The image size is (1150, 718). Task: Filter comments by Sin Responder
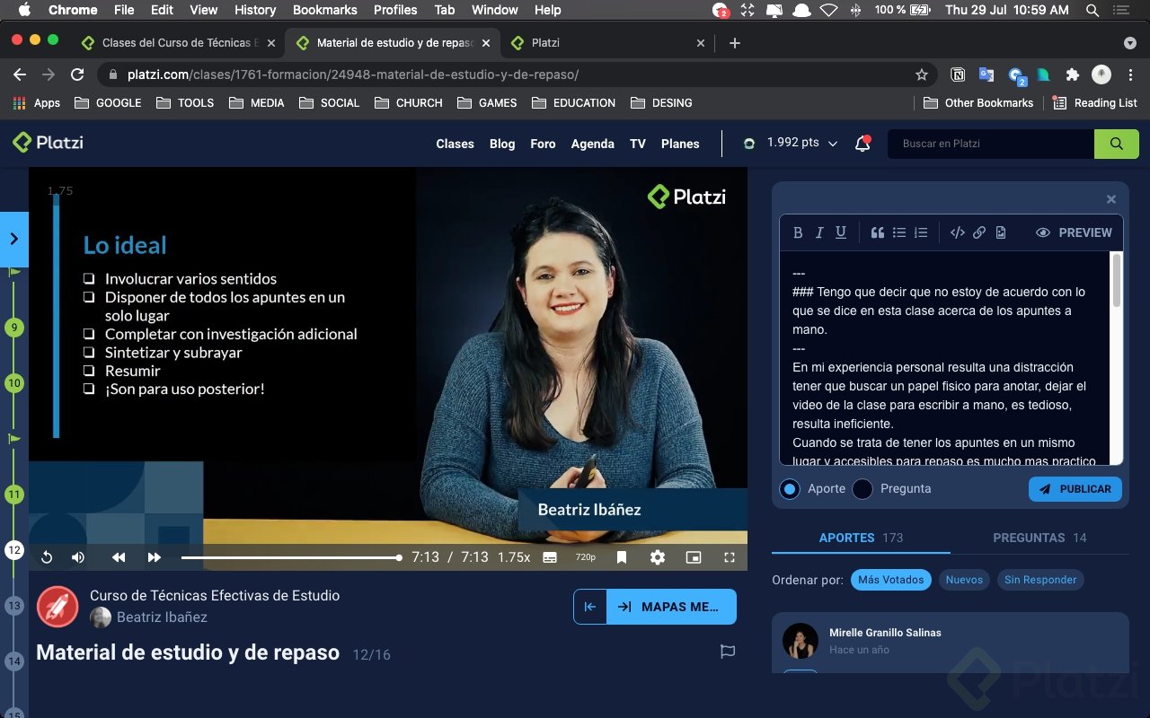pos(1040,580)
